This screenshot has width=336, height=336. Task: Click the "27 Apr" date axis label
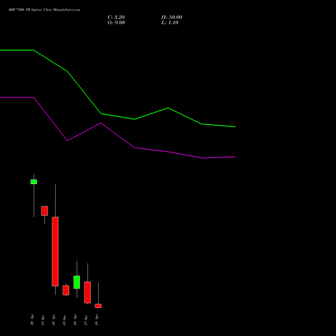(x=86, y=320)
